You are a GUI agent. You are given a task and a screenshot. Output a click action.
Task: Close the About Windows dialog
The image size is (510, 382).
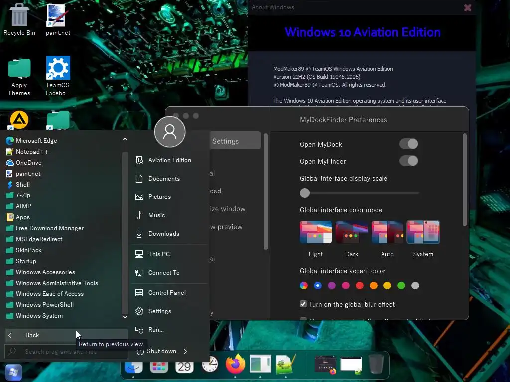point(467,8)
